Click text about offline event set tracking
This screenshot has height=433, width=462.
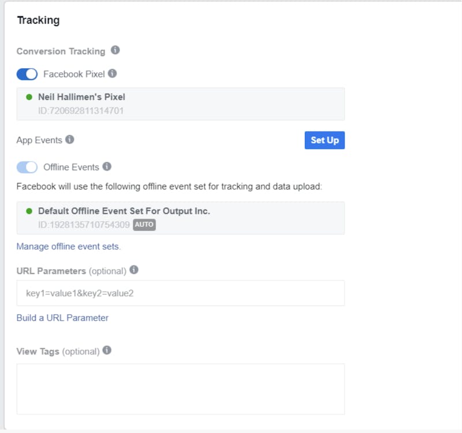pyautogui.click(x=169, y=186)
